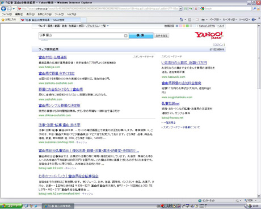Expand the print options dropdown arrow
The image size is (261, 209).
pos(207,20)
